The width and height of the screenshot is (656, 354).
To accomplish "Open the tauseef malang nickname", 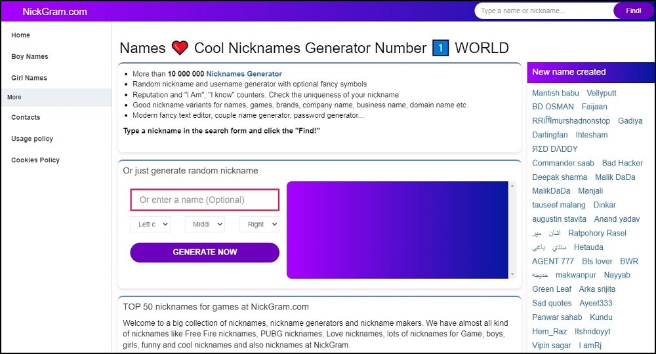I will point(558,205).
